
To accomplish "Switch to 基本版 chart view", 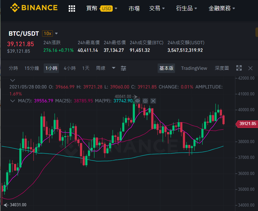I will (166, 68).
